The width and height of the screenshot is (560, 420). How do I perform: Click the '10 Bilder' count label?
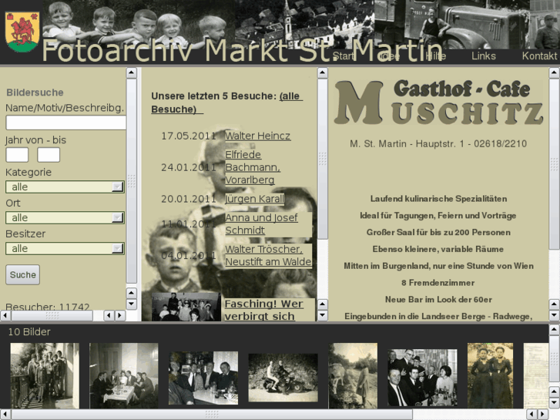[x=29, y=331]
